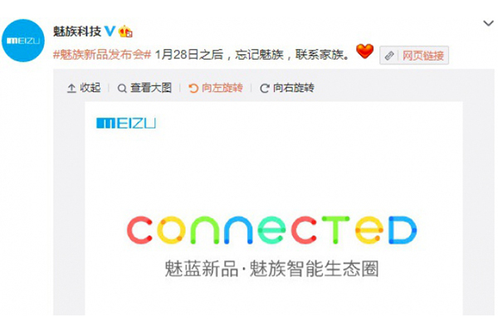Screen dimensions: 498x332
Task: Open the #魅族新品发布会# hashtag topic
Action: tap(101, 55)
